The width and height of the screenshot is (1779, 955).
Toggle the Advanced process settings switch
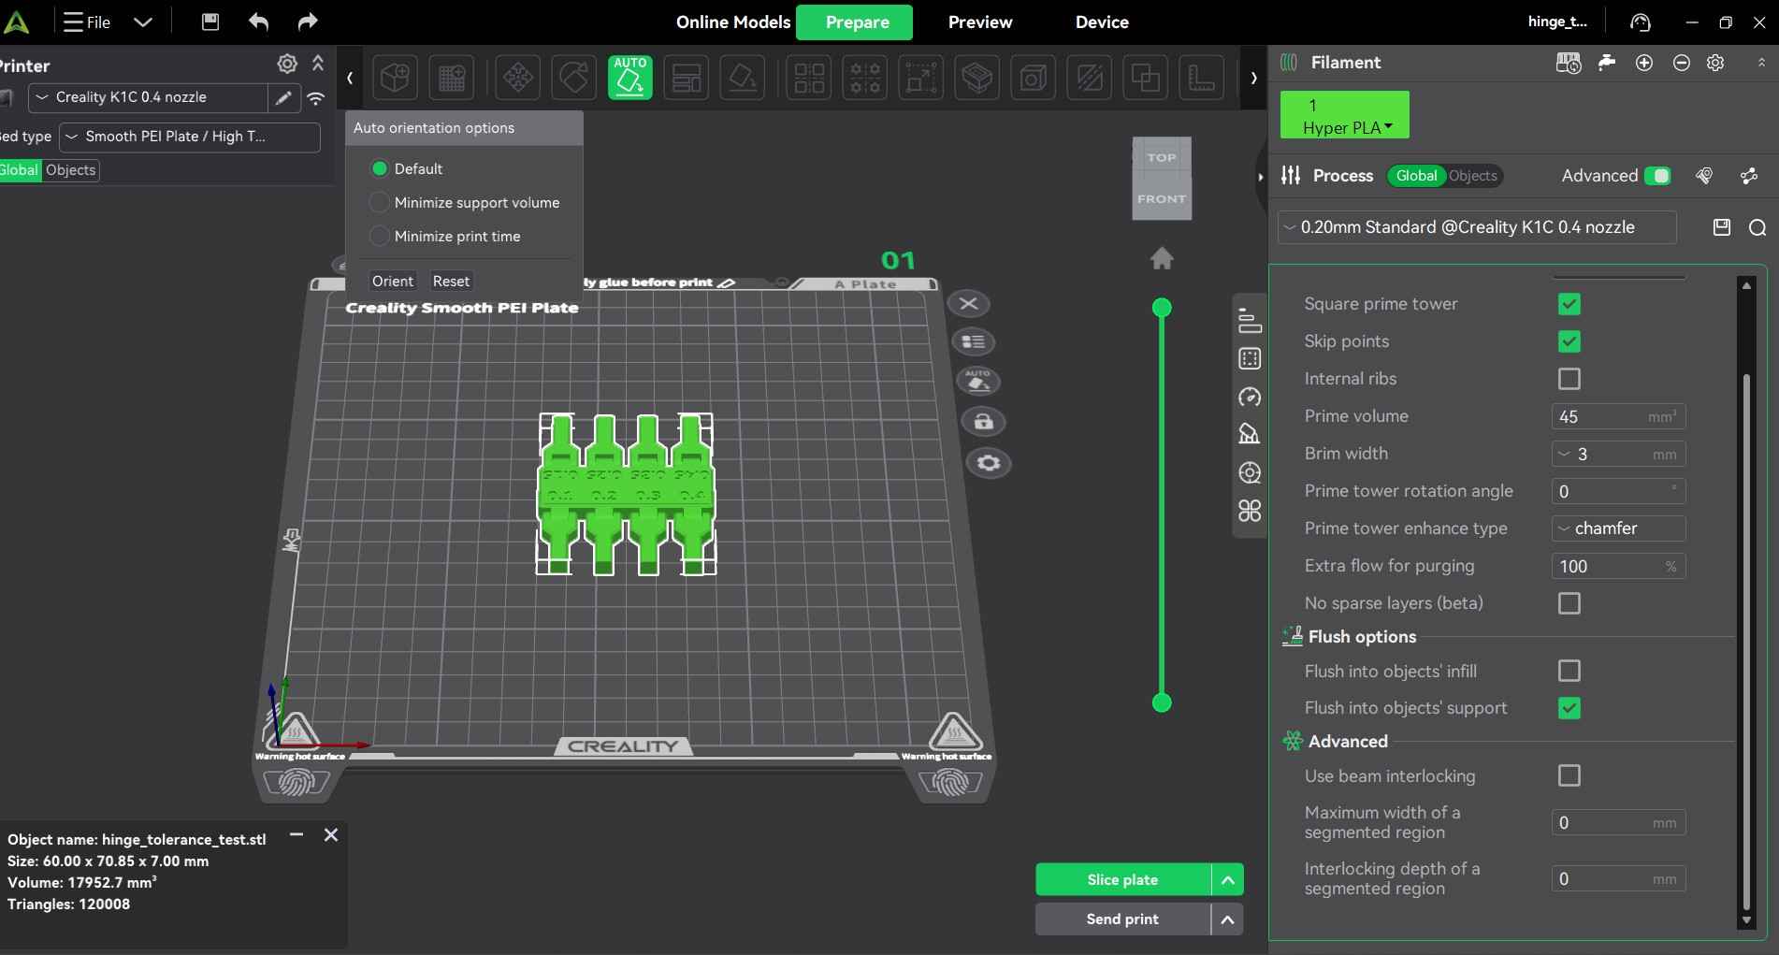[1658, 176]
